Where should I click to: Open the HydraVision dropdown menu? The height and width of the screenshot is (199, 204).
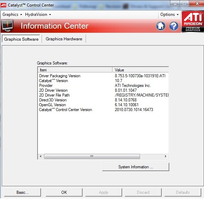click(x=38, y=14)
